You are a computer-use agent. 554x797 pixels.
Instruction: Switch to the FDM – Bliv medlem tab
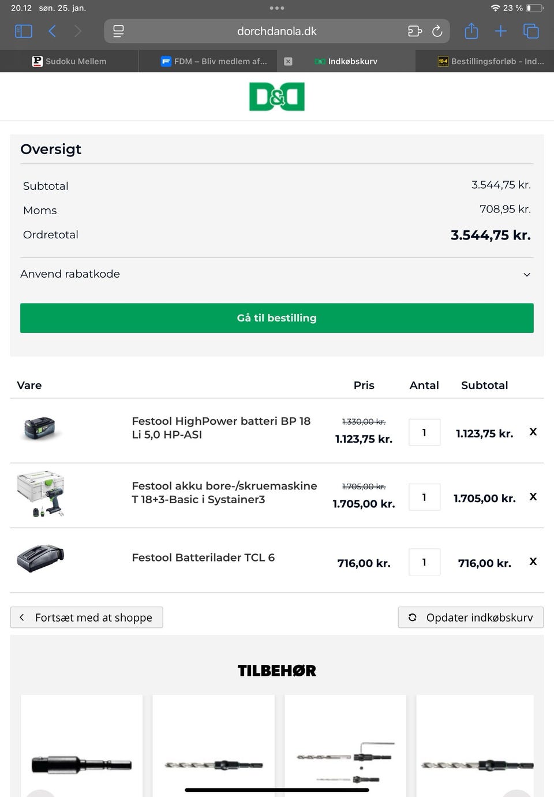pos(214,61)
